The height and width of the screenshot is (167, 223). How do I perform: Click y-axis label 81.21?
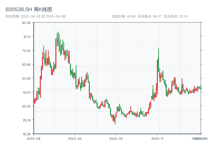pyautogui.click(x=27, y=37)
